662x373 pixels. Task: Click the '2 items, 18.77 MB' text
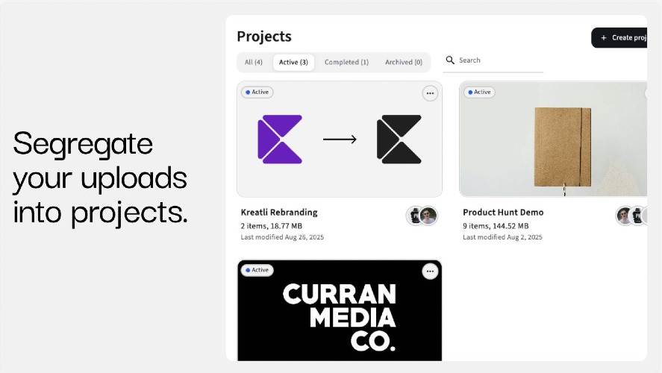pos(272,226)
